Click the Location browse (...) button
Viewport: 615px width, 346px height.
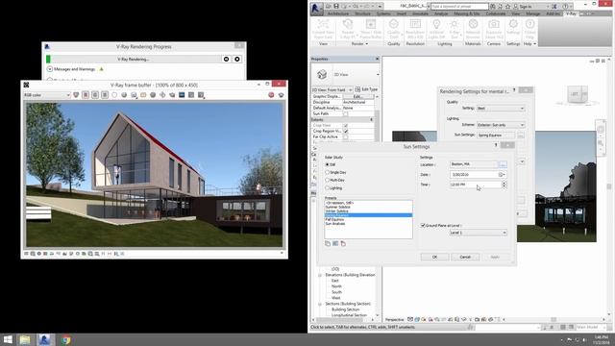coord(503,164)
